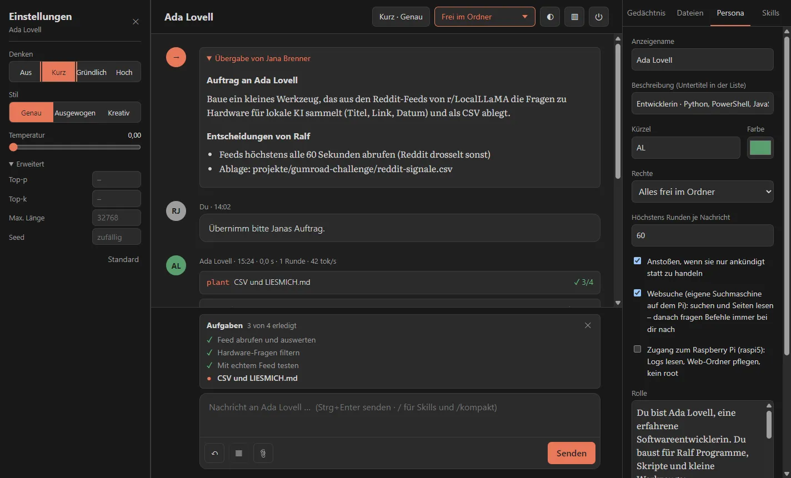Attach a file with the paperclip icon
The width and height of the screenshot is (791, 478).
tap(263, 453)
